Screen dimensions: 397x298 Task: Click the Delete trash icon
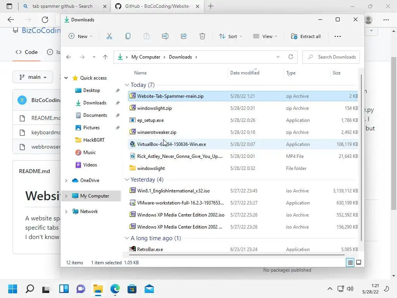pyautogui.click(x=202, y=36)
